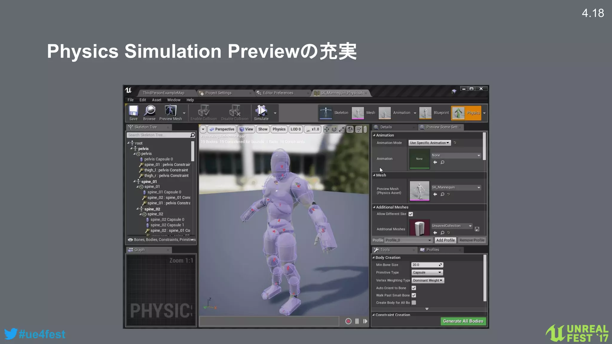
Task: Switch to Preview Scene Settings tab
Action: pos(441,127)
